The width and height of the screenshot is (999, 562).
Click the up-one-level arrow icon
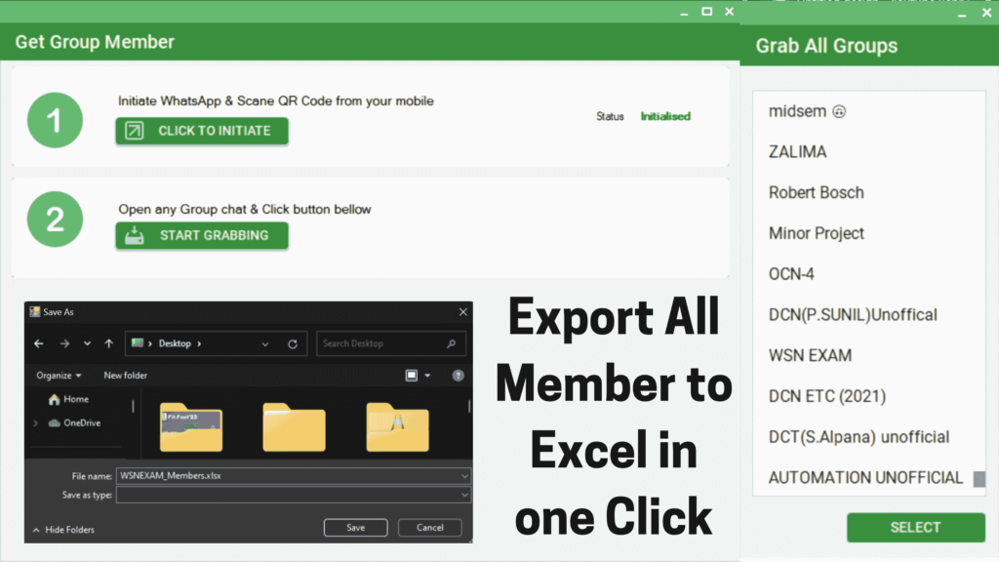click(x=108, y=343)
